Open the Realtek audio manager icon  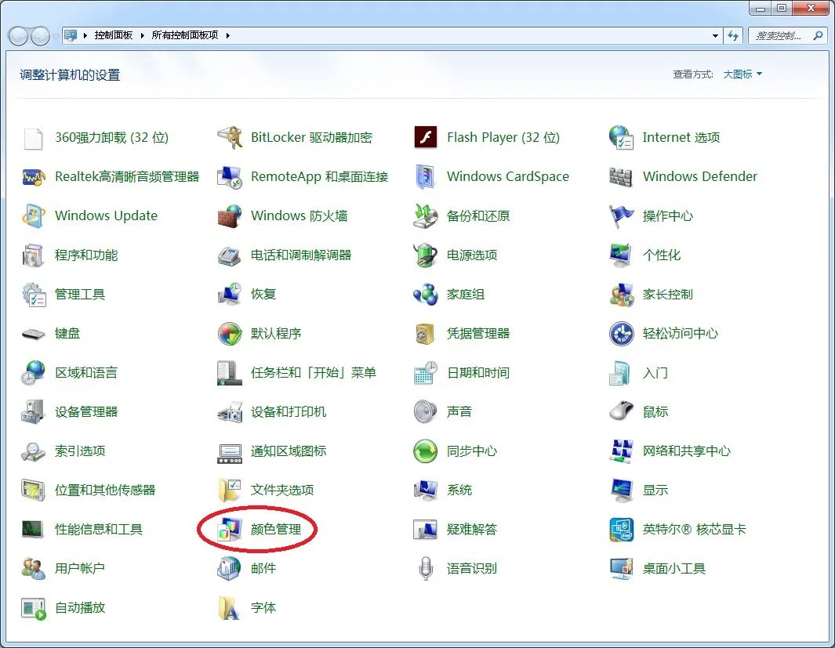(34, 176)
